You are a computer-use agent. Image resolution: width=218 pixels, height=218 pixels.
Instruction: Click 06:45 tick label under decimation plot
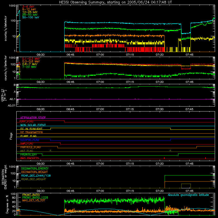point(70,191)
